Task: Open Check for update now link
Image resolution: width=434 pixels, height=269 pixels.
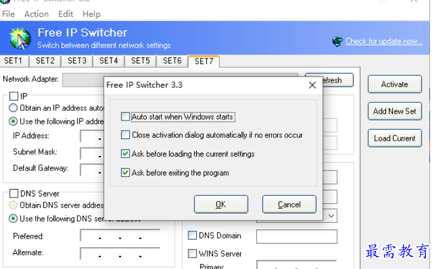Action: (x=384, y=41)
